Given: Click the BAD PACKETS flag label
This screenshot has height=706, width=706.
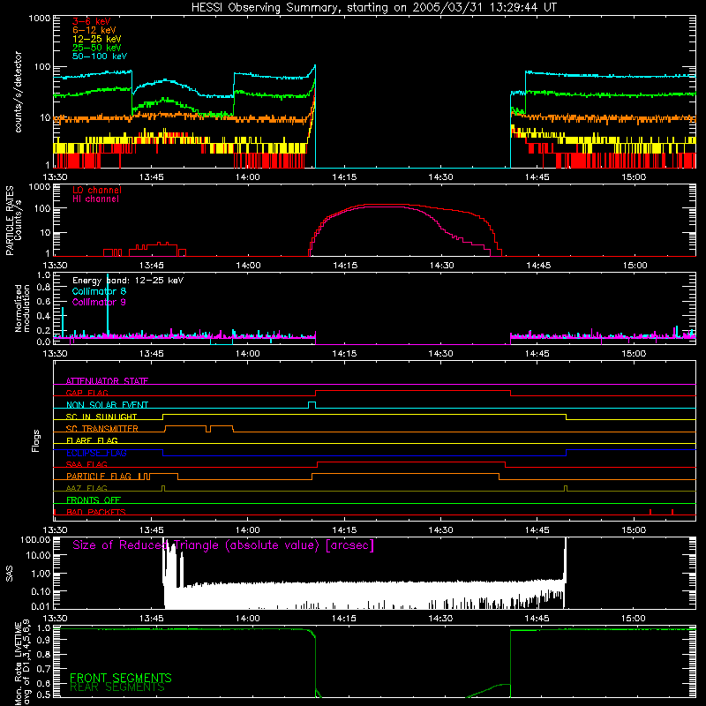Looking at the screenshot, I should pyautogui.click(x=96, y=512).
